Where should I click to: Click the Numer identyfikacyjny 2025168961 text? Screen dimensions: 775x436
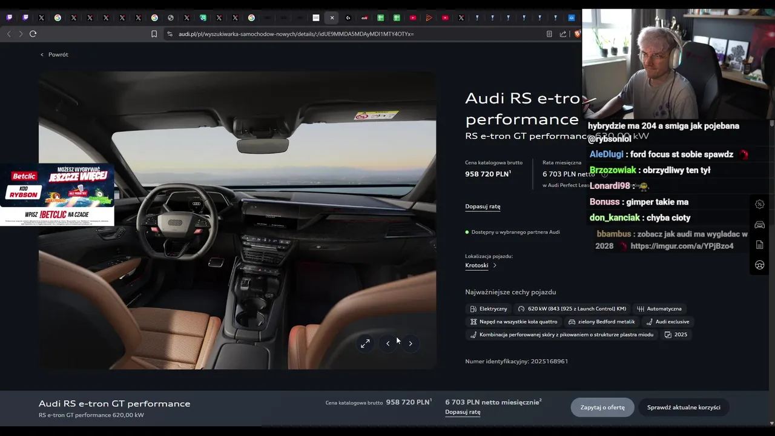(516, 362)
